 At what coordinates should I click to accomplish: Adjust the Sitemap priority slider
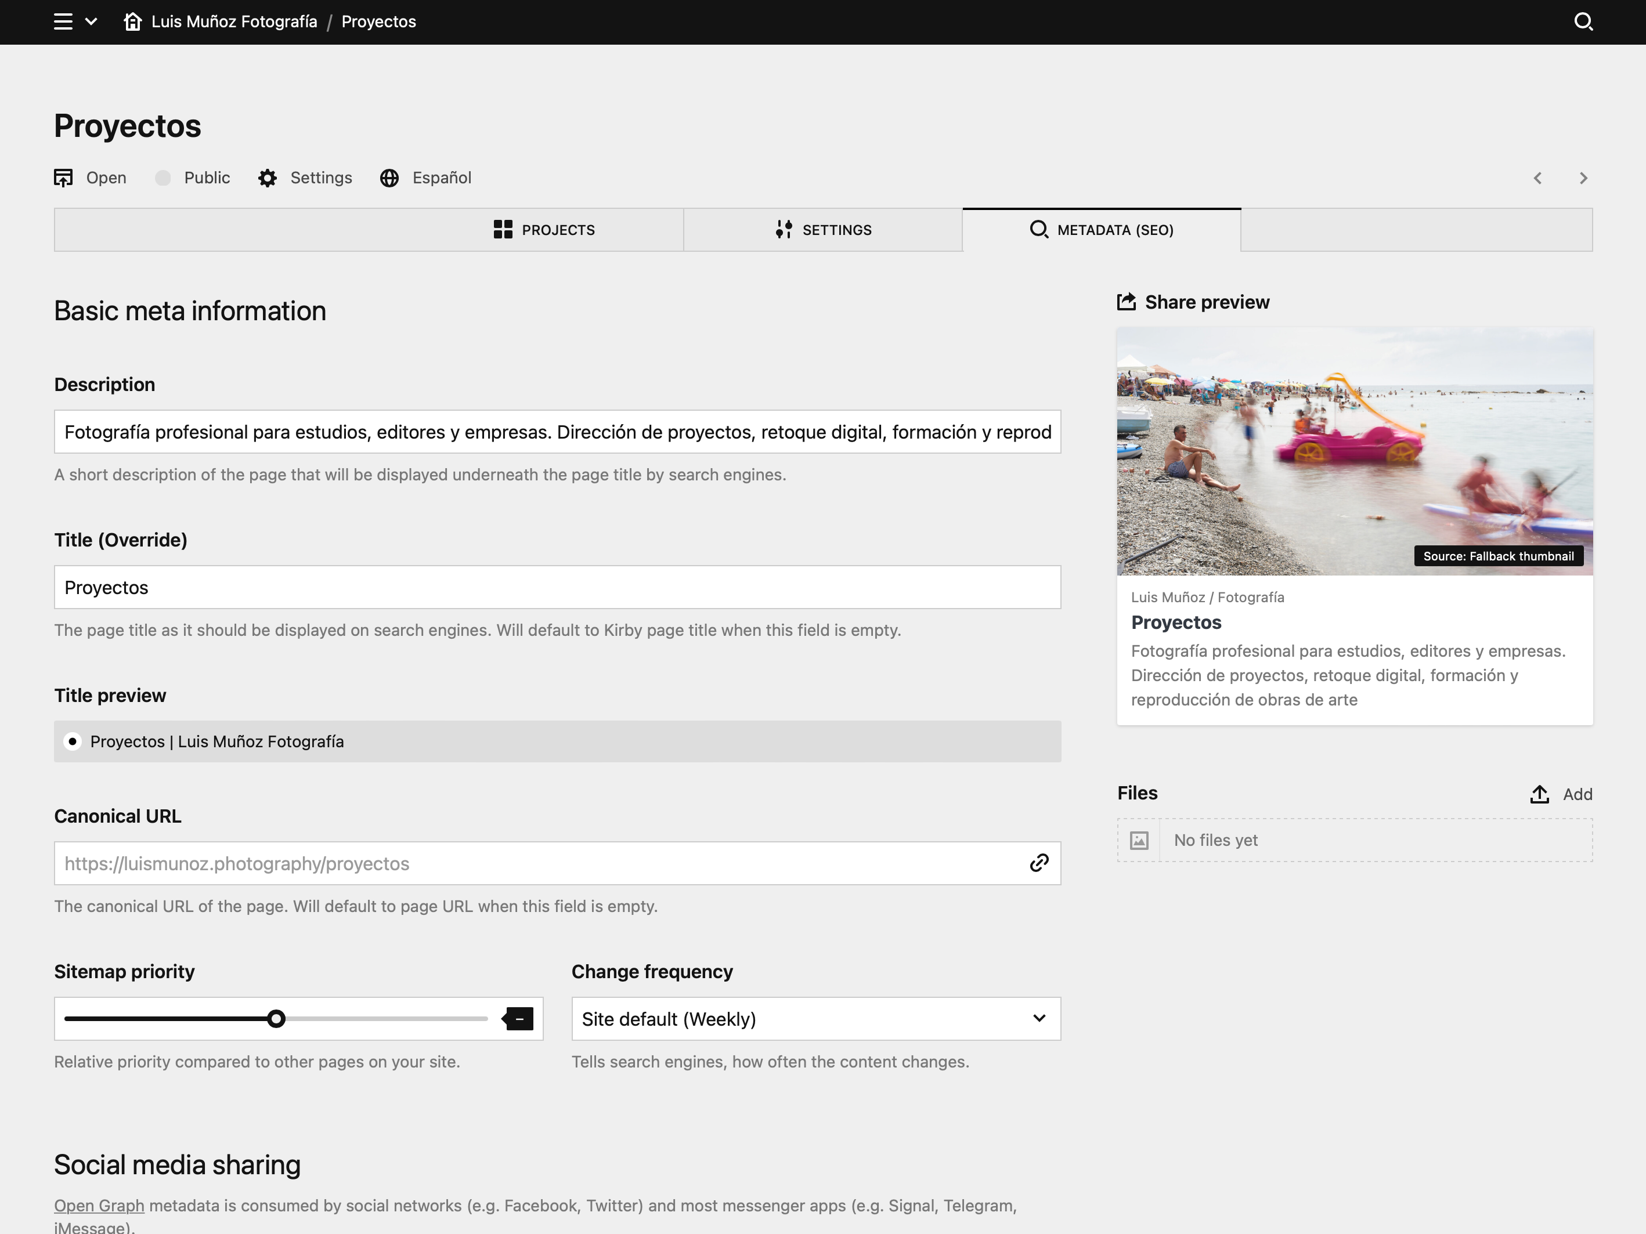276,1018
